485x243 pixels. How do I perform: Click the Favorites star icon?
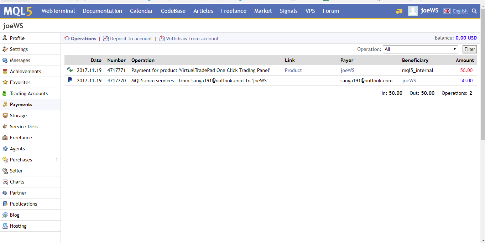pos(5,82)
